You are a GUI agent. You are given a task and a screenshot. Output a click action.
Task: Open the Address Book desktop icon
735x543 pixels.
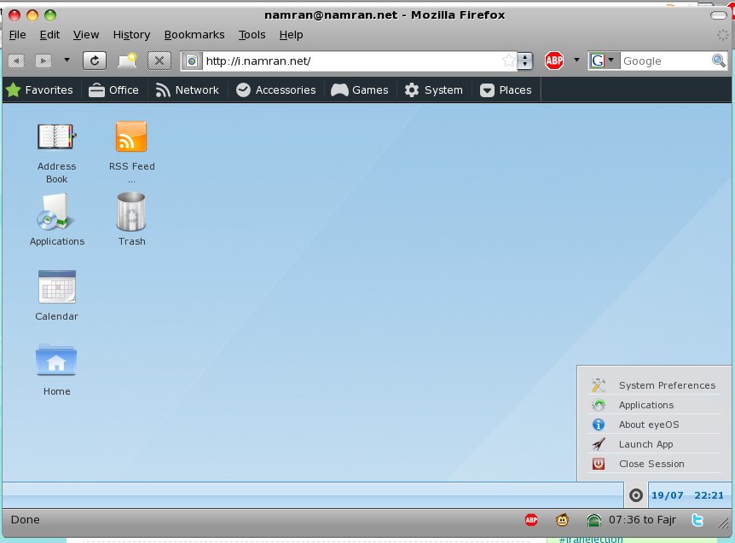tap(56, 139)
